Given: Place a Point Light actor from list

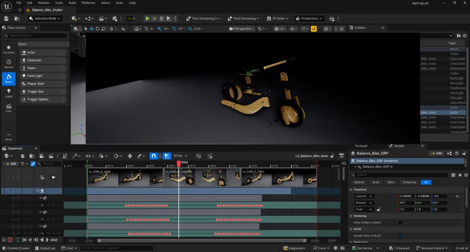Looking at the screenshot, I should [x=43, y=76].
